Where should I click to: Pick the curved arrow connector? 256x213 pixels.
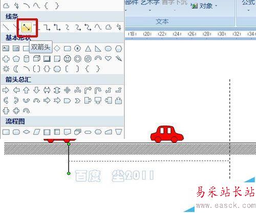tap(78, 27)
